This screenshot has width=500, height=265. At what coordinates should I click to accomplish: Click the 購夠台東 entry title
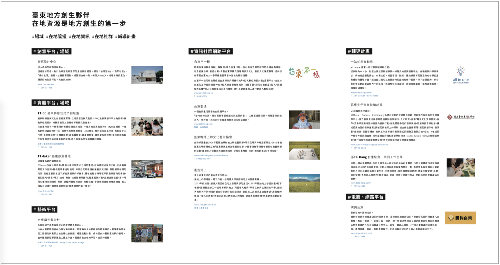[357, 207]
